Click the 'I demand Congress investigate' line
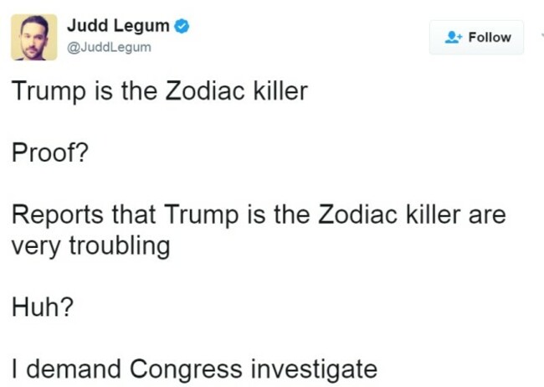The image size is (544, 387). [x=195, y=369]
